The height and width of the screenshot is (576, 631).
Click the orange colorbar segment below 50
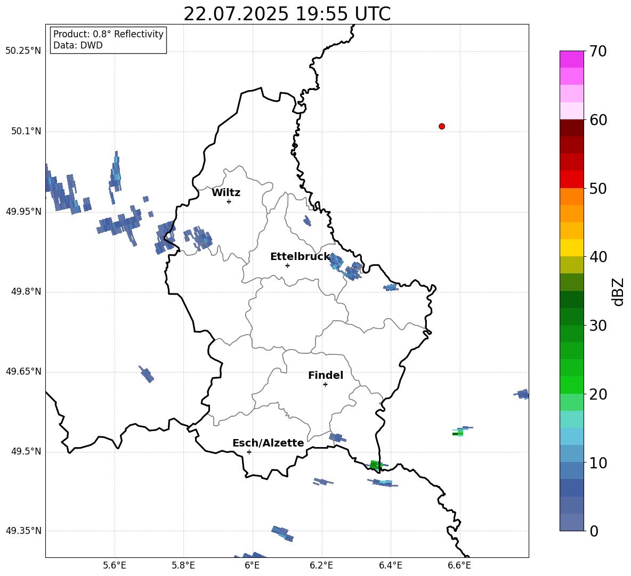click(571, 197)
